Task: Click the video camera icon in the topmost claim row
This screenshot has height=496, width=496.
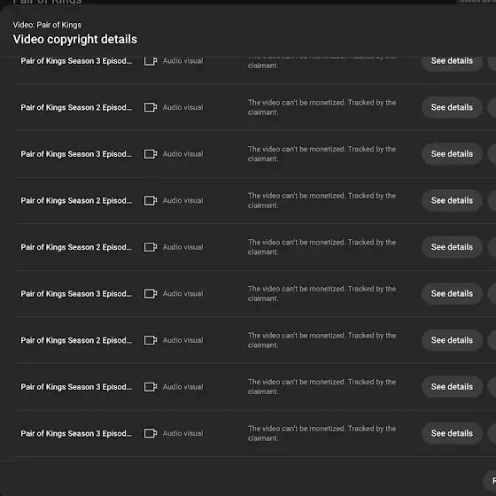Action: click(151, 61)
